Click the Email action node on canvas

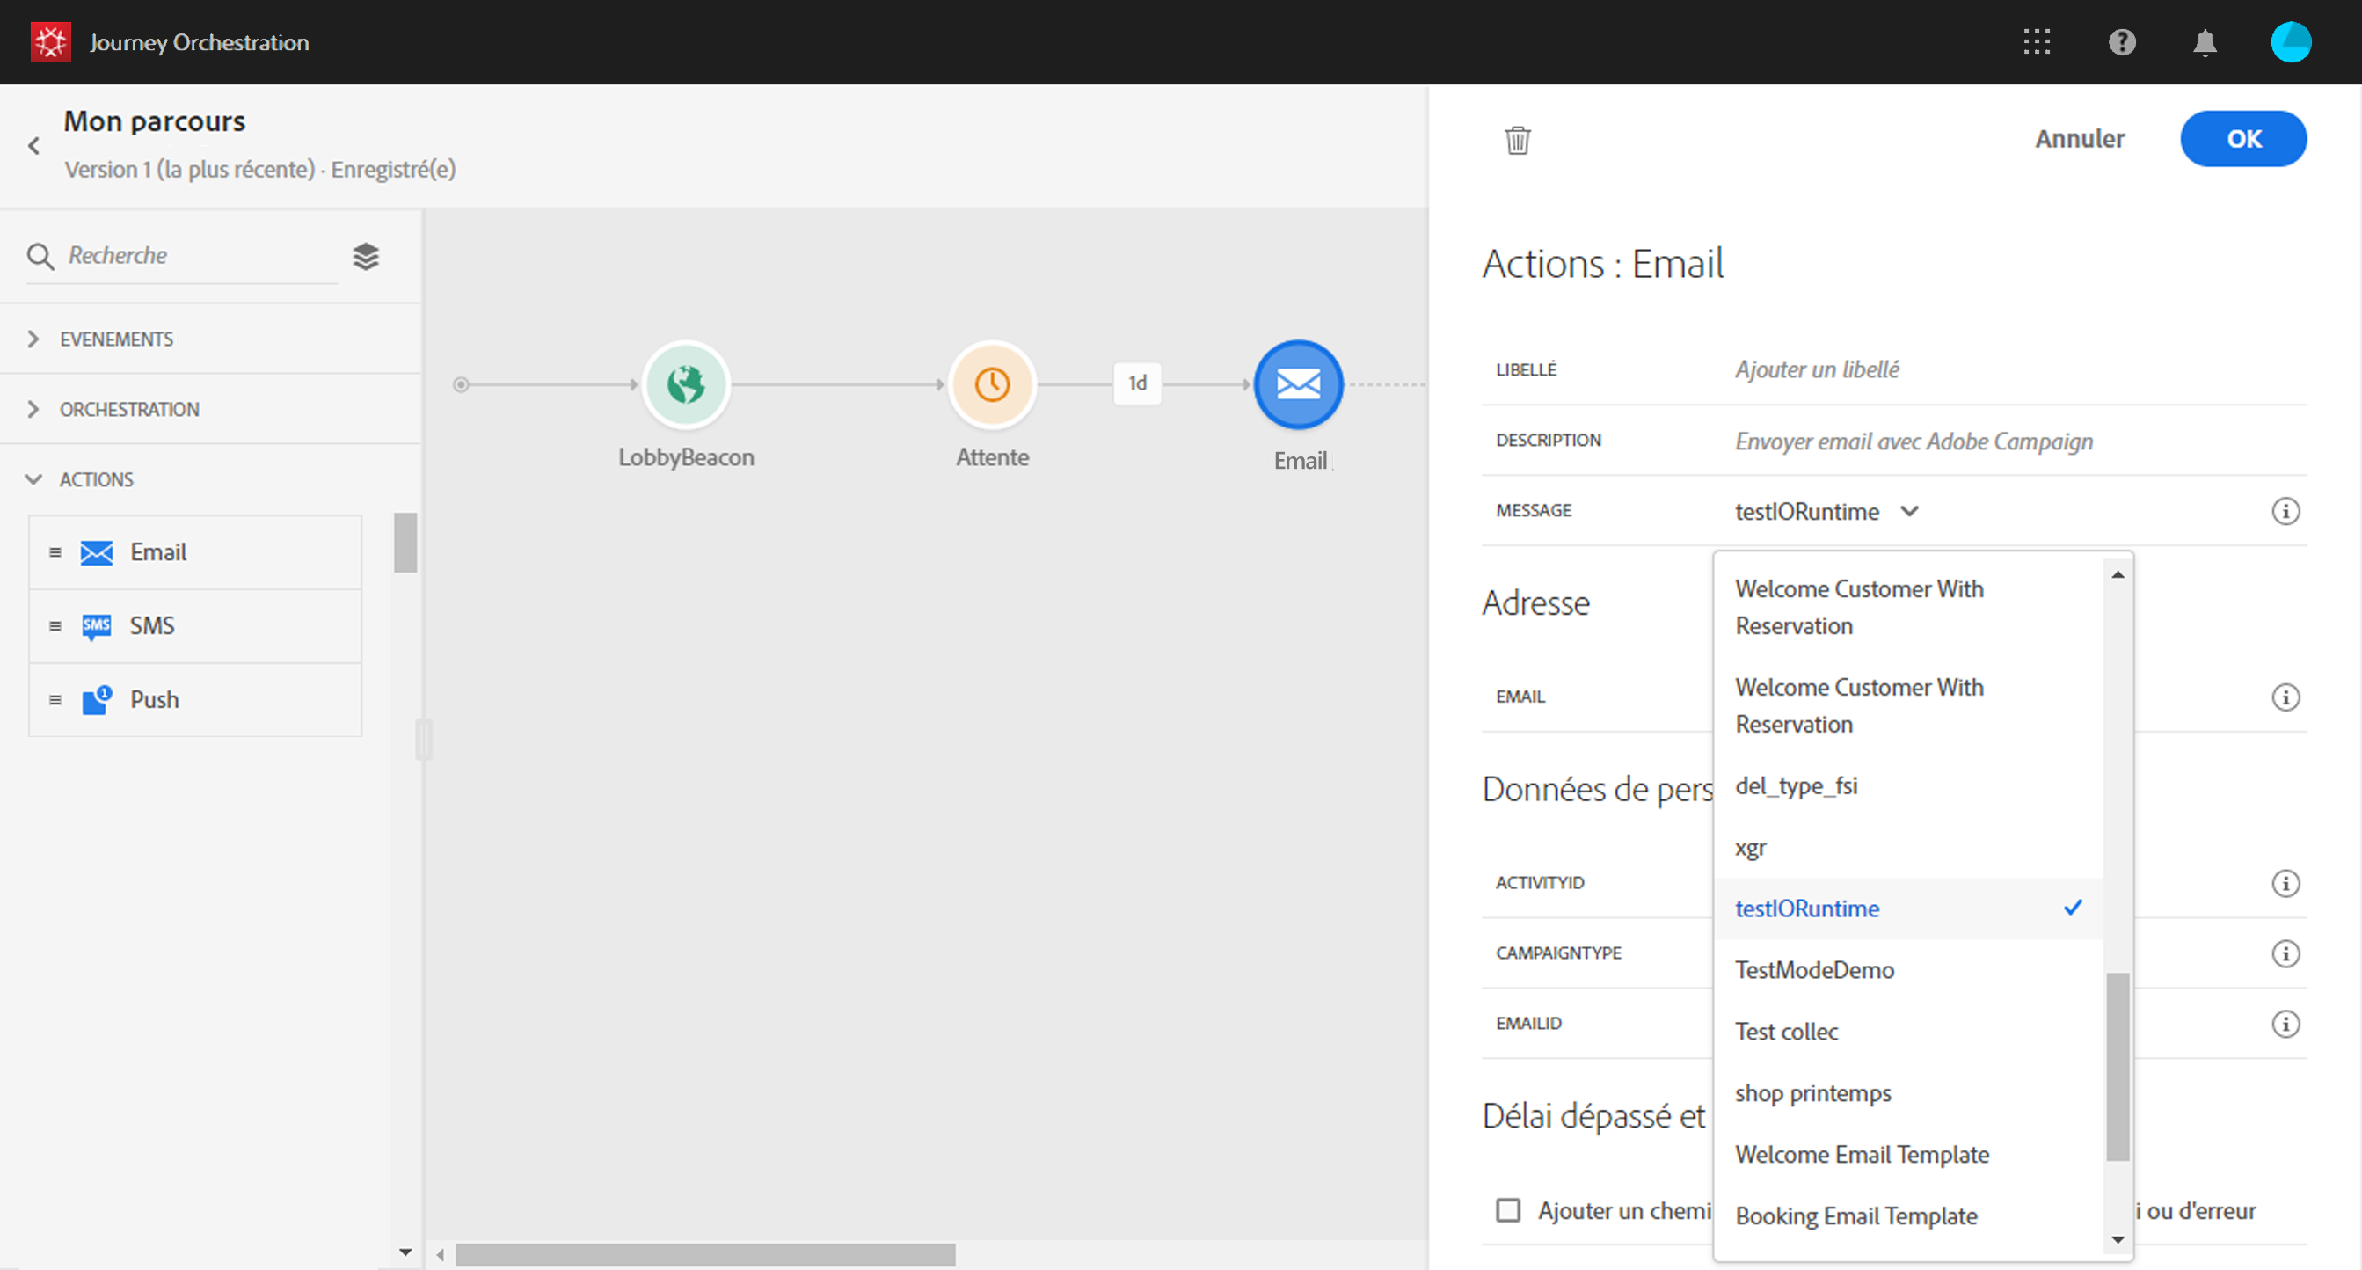point(1298,384)
